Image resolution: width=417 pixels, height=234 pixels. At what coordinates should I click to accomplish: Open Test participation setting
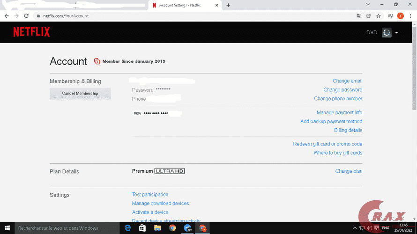click(150, 194)
